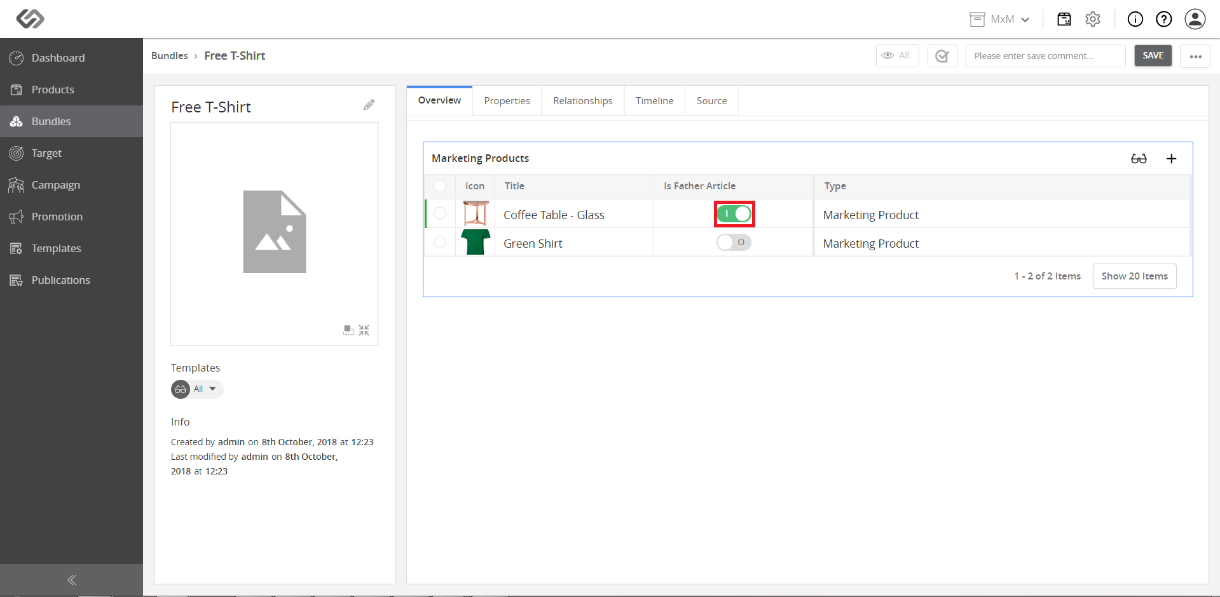
Task: Click the check/validate icon button
Action: click(942, 56)
